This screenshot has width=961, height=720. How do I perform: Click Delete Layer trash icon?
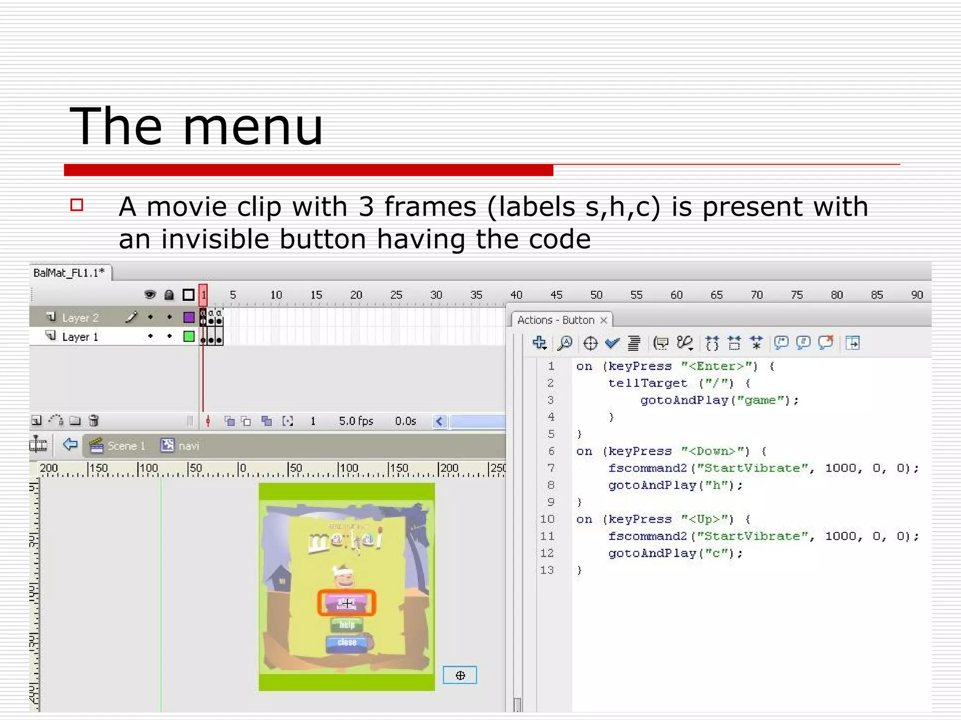tap(94, 420)
